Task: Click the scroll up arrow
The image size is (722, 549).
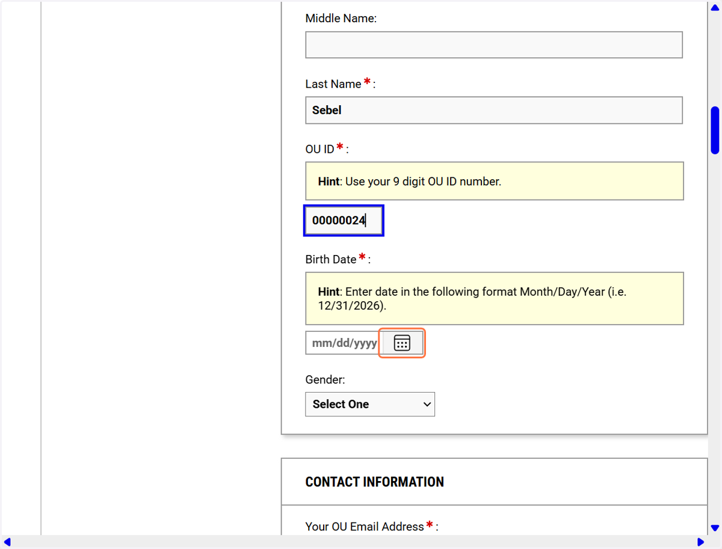Action: tap(715, 7)
